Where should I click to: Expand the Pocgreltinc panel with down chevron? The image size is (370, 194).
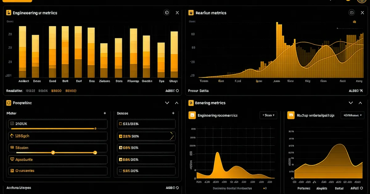click(x=167, y=103)
